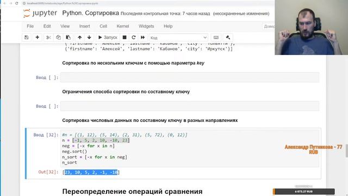Click the donation progress bar showing RUB
This screenshot has height=196, width=348.
pos(303,191)
